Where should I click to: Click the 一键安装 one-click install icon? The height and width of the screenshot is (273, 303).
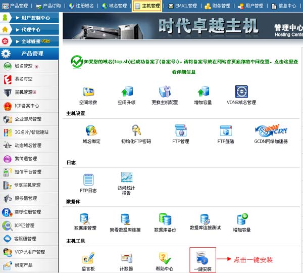(x=203, y=259)
